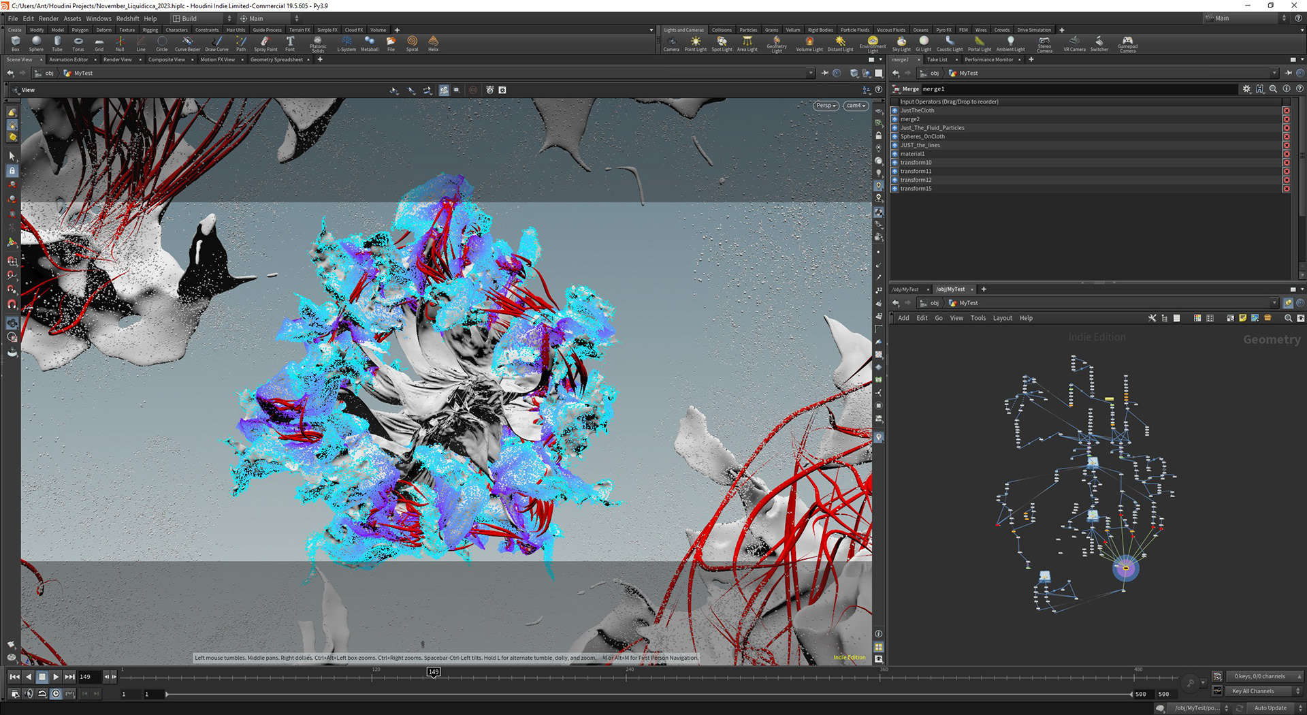Choose the Spray Paint tool
This screenshot has width=1307, height=715.
(x=265, y=44)
